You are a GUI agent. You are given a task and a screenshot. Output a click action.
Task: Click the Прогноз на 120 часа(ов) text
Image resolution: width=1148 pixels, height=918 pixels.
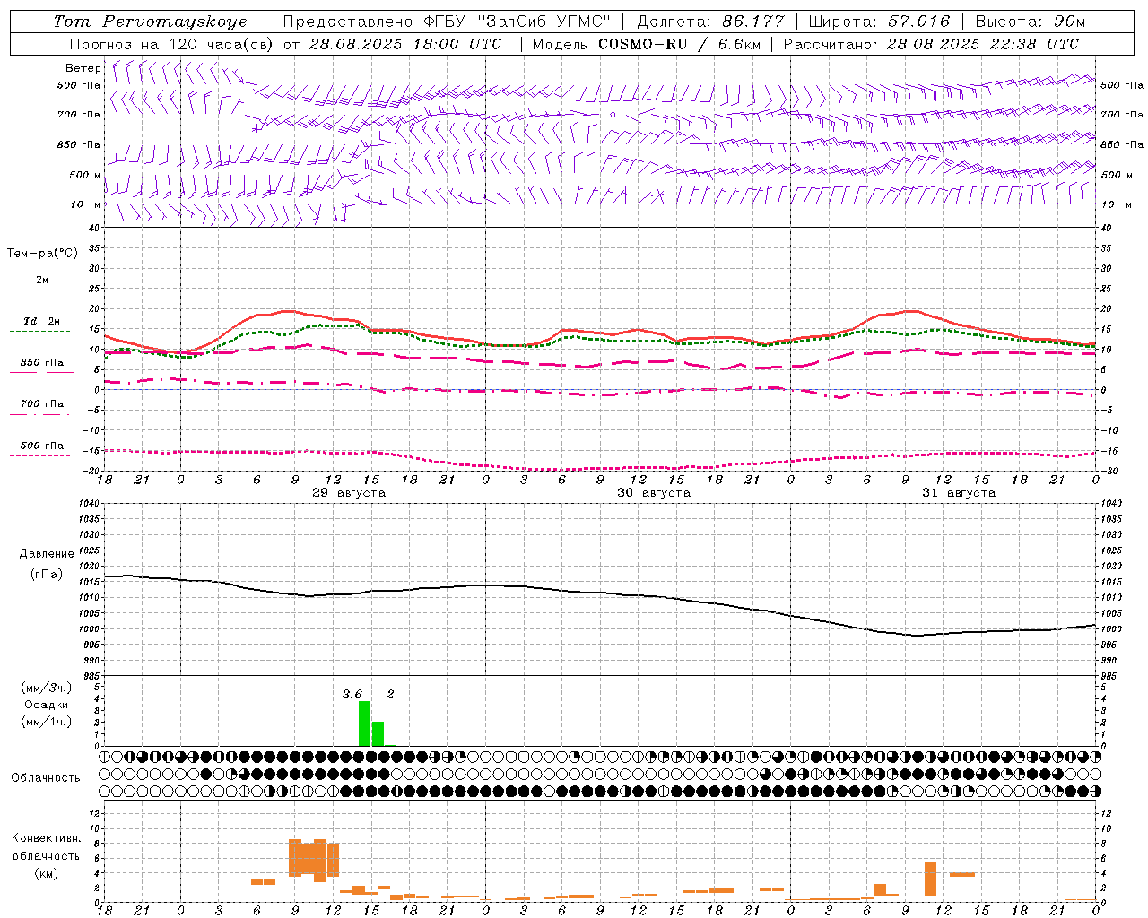[172, 44]
